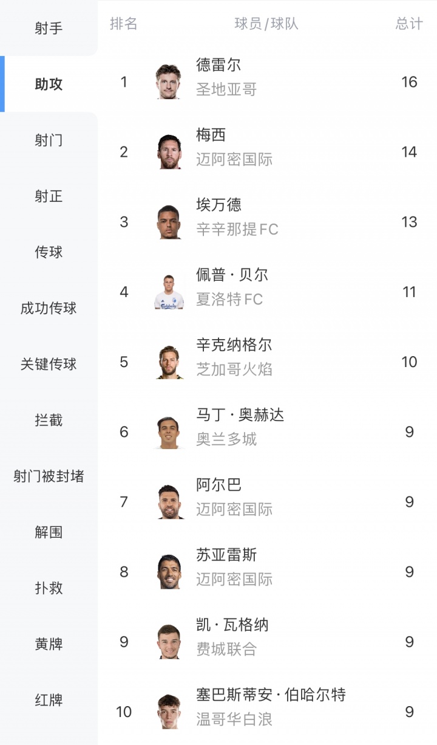Switch to the 黄牌 tab
This screenshot has width=437, height=745.
[x=49, y=644]
